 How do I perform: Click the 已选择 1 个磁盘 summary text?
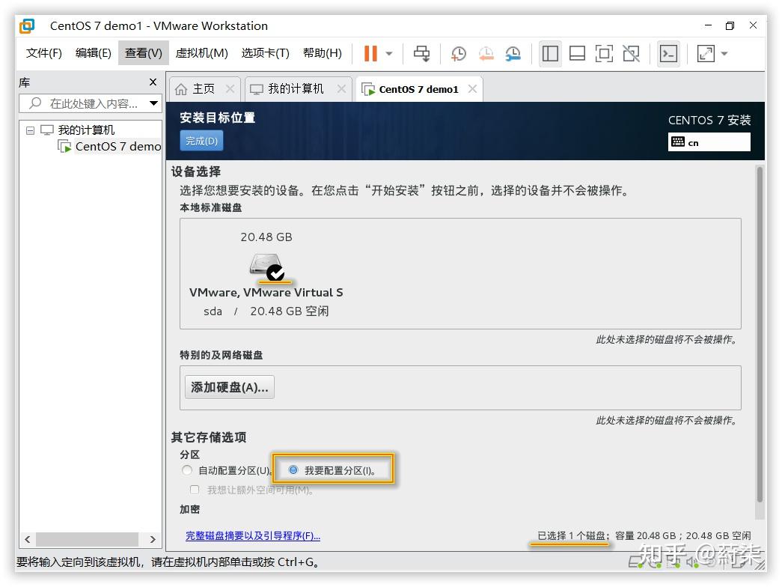point(570,535)
